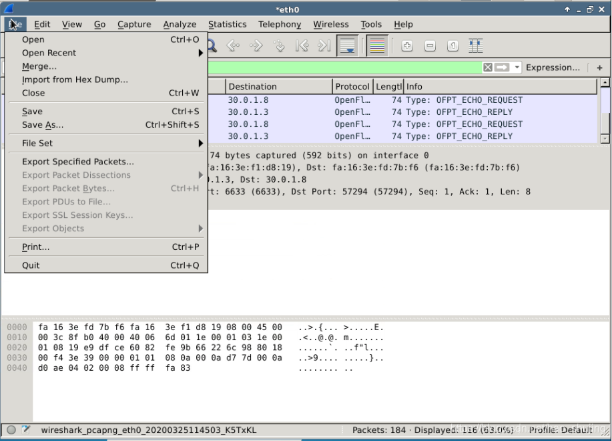
Task: Open the Telephony menu
Action: point(280,24)
